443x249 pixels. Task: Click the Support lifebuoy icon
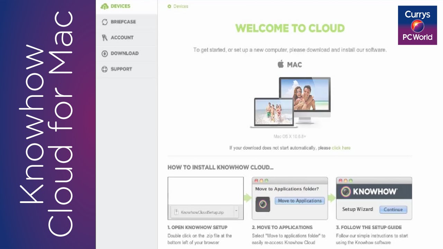[x=105, y=69]
